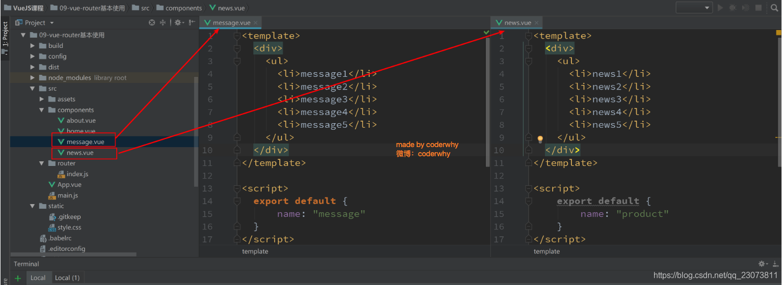Fold the ul block in news.vue line 3
This screenshot has height=285, width=782.
[528, 61]
